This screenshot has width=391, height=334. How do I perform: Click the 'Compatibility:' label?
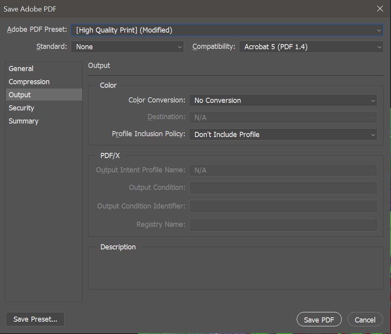point(214,46)
